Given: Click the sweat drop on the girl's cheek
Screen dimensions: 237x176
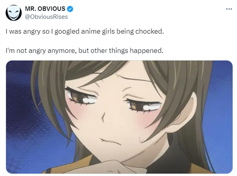Looking at the screenshot, I should coord(141,139).
